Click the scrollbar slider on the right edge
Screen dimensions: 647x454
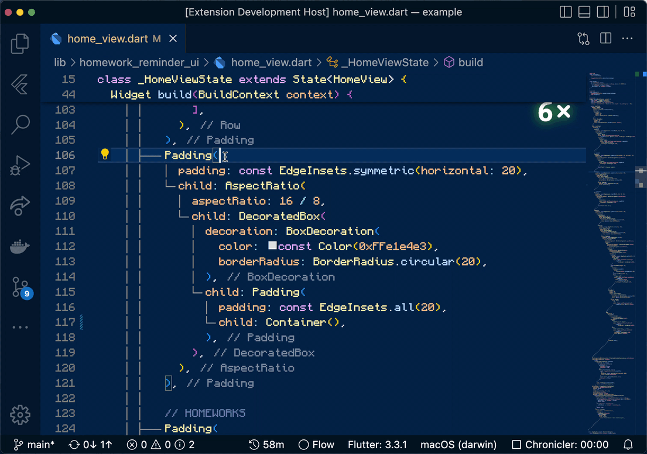click(x=641, y=177)
